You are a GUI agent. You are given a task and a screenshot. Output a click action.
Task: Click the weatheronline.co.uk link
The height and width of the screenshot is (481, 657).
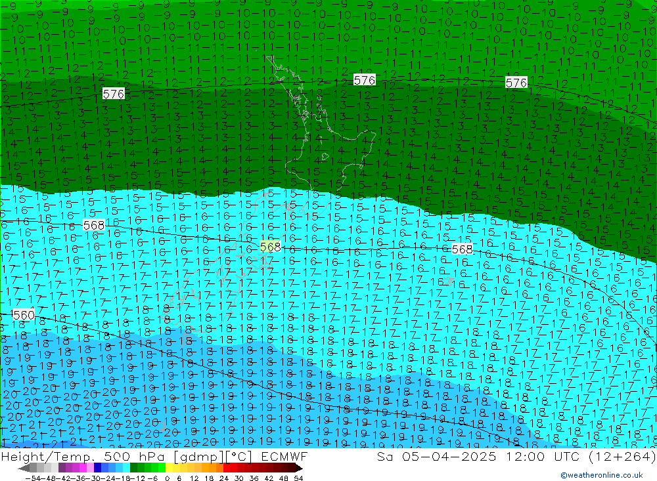pyautogui.click(x=602, y=475)
